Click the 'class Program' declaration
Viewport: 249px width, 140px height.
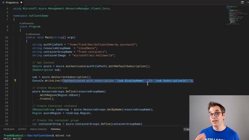pyautogui.click(x=30, y=27)
